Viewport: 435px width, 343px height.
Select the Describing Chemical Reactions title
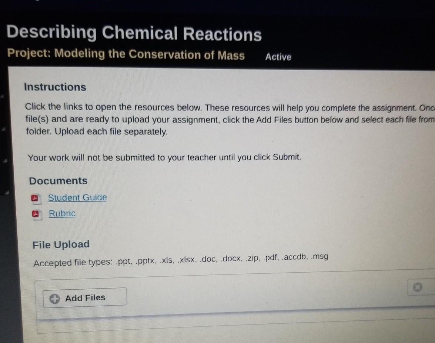point(134,34)
